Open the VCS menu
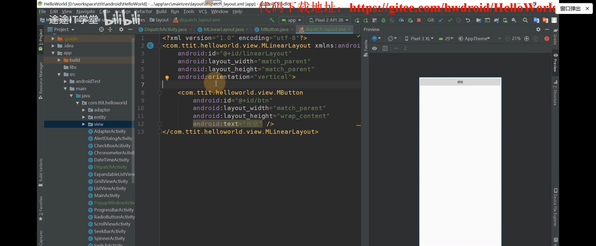Viewport: 596px width, 246px height. pos(203,11)
